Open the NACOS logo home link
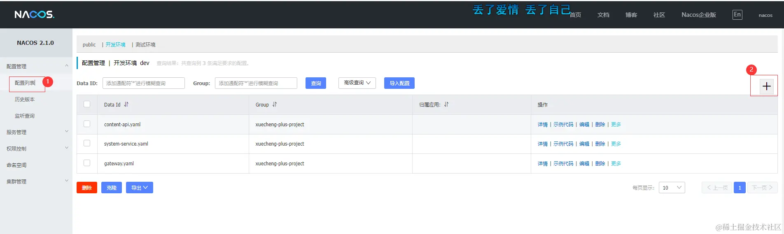This screenshot has height=234, width=784. [x=35, y=14]
